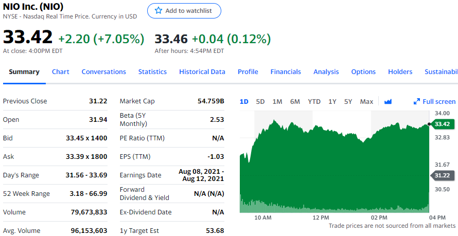The image size is (458, 236).
Task: Go to the Options tab
Action: [x=363, y=72]
